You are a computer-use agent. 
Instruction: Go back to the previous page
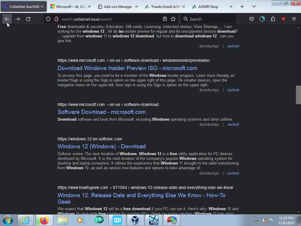(x=7, y=19)
